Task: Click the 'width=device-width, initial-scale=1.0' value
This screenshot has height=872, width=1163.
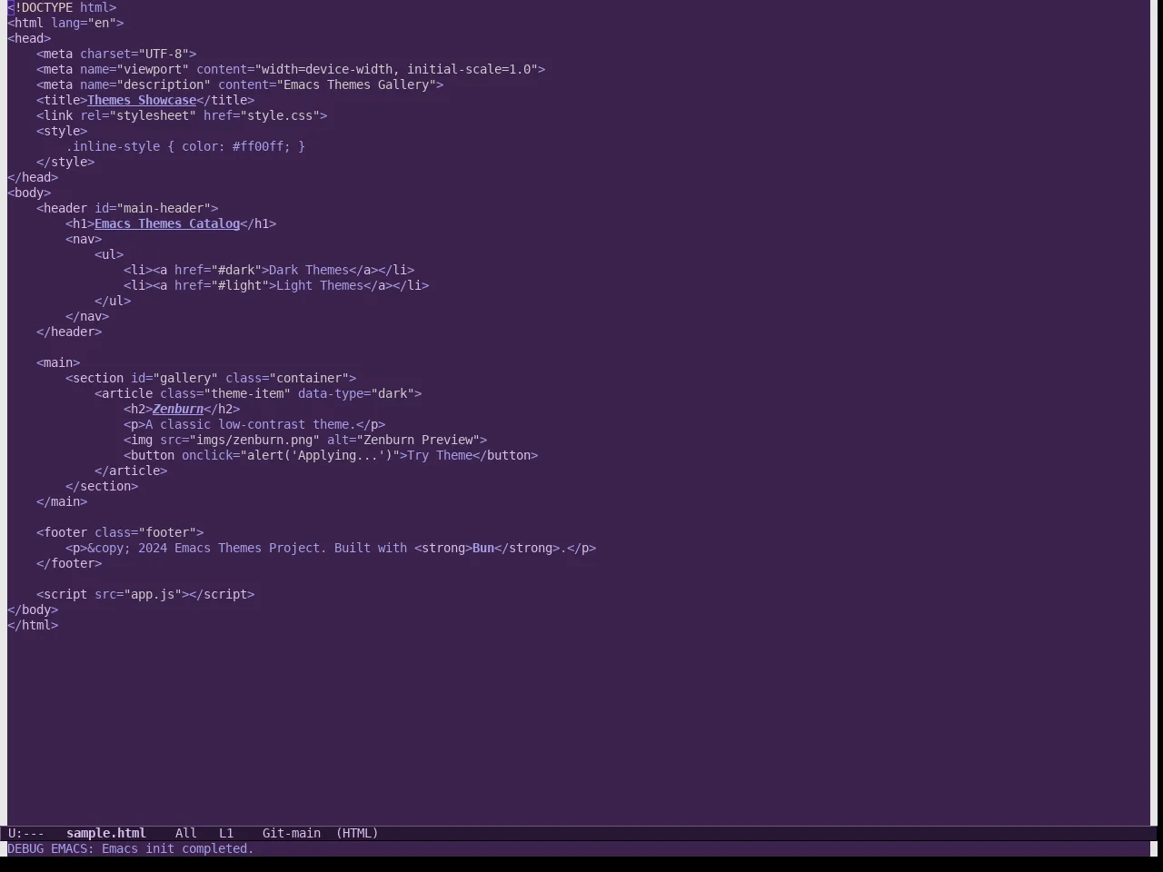Action: click(x=396, y=69)
